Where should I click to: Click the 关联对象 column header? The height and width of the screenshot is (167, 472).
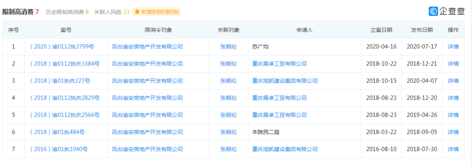point(229,30)
